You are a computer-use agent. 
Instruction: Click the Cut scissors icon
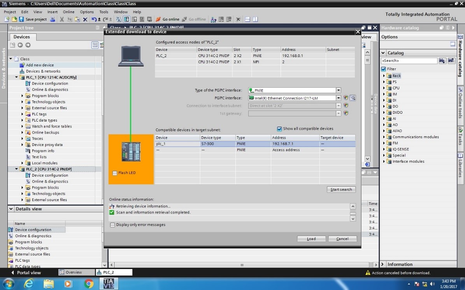pyautogui.click(x=62, y=19)
